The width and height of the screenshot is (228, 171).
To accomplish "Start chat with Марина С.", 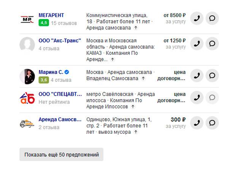I will coord(212,75).
